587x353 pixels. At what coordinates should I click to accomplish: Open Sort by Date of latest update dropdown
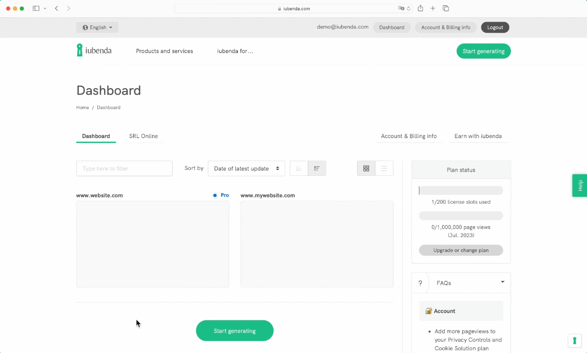[247, 168]
